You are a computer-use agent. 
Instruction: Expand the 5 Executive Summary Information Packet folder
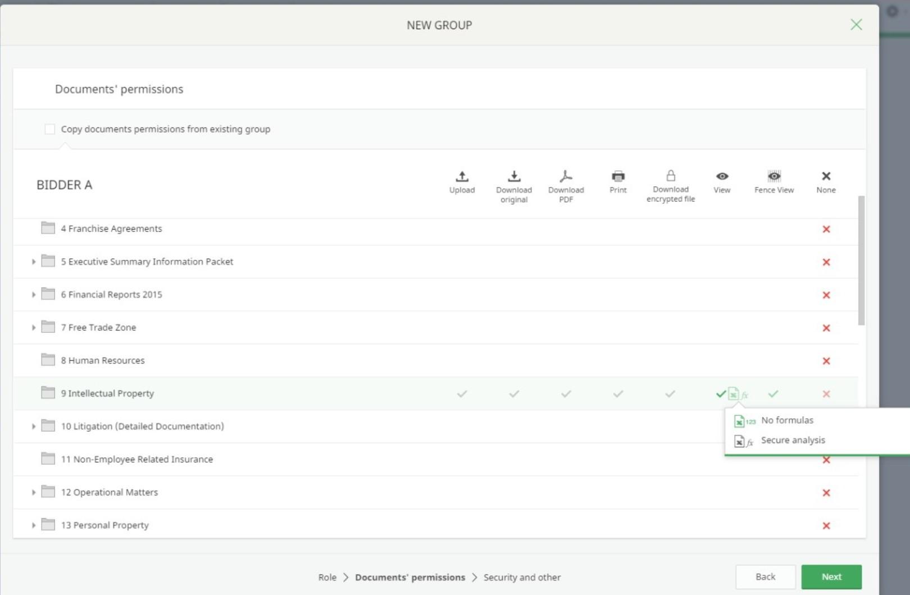pyautogui.click(x=34, y=262)
